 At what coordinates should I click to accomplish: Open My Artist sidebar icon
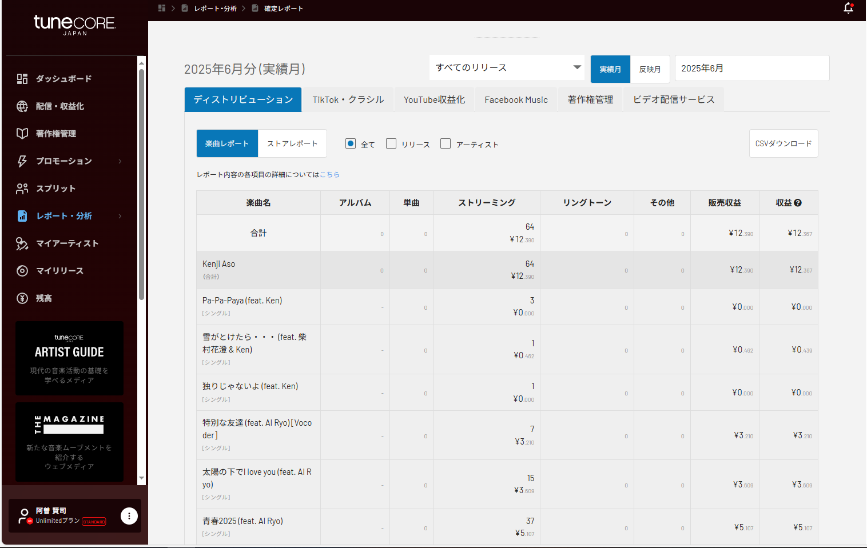pyautogui.click(x=22, y=243)
